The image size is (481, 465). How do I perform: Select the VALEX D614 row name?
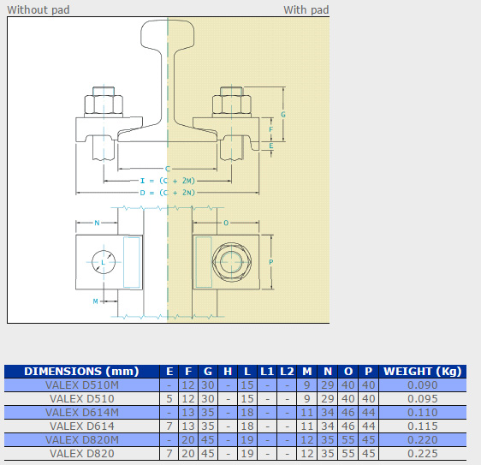tap(82, 426)
